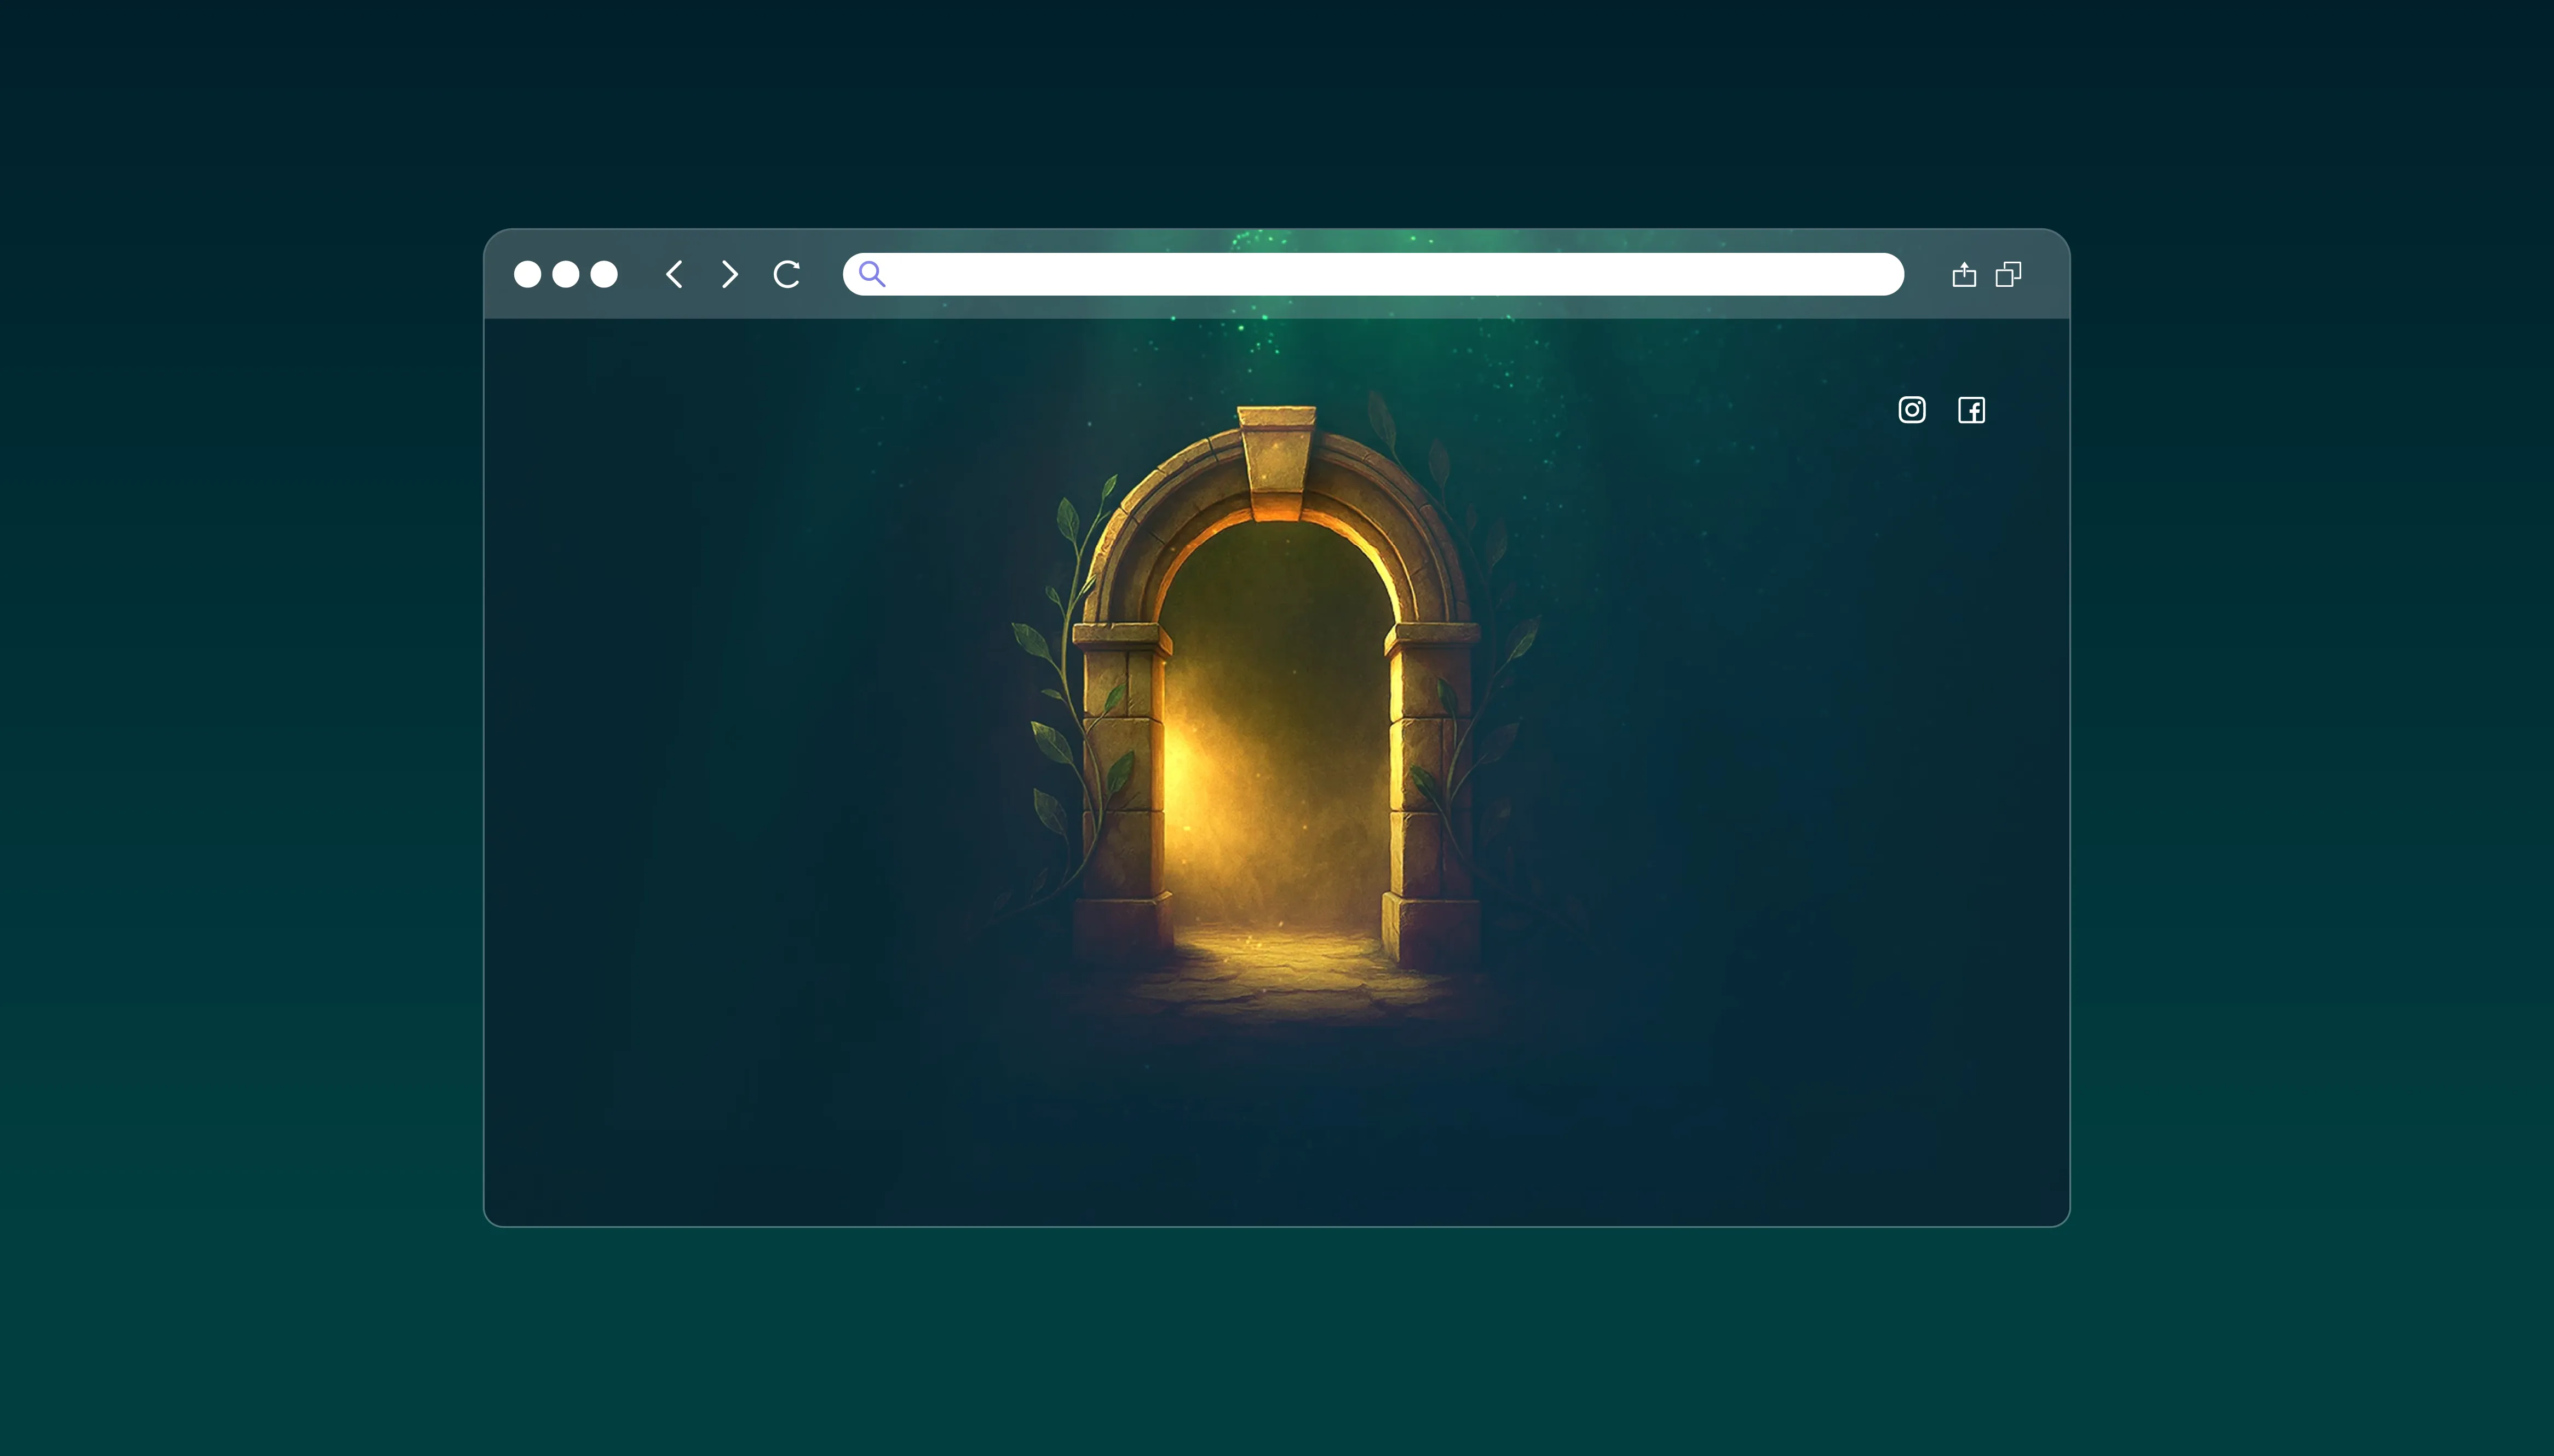Open the share icon in toolbar

pyautogui.click(x=1964, y=274)
